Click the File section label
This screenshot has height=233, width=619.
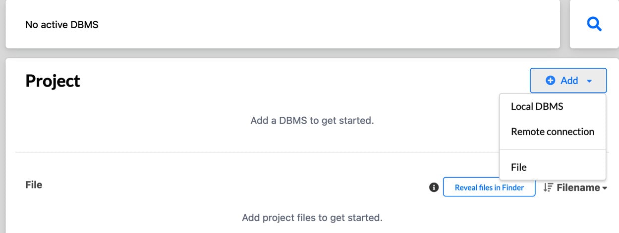pos(34,185)
